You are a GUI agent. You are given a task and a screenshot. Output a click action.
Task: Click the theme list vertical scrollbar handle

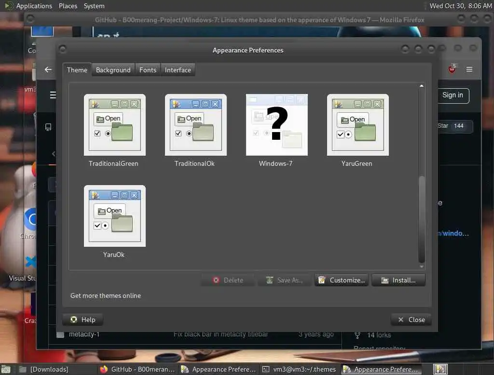click(422, 219)
